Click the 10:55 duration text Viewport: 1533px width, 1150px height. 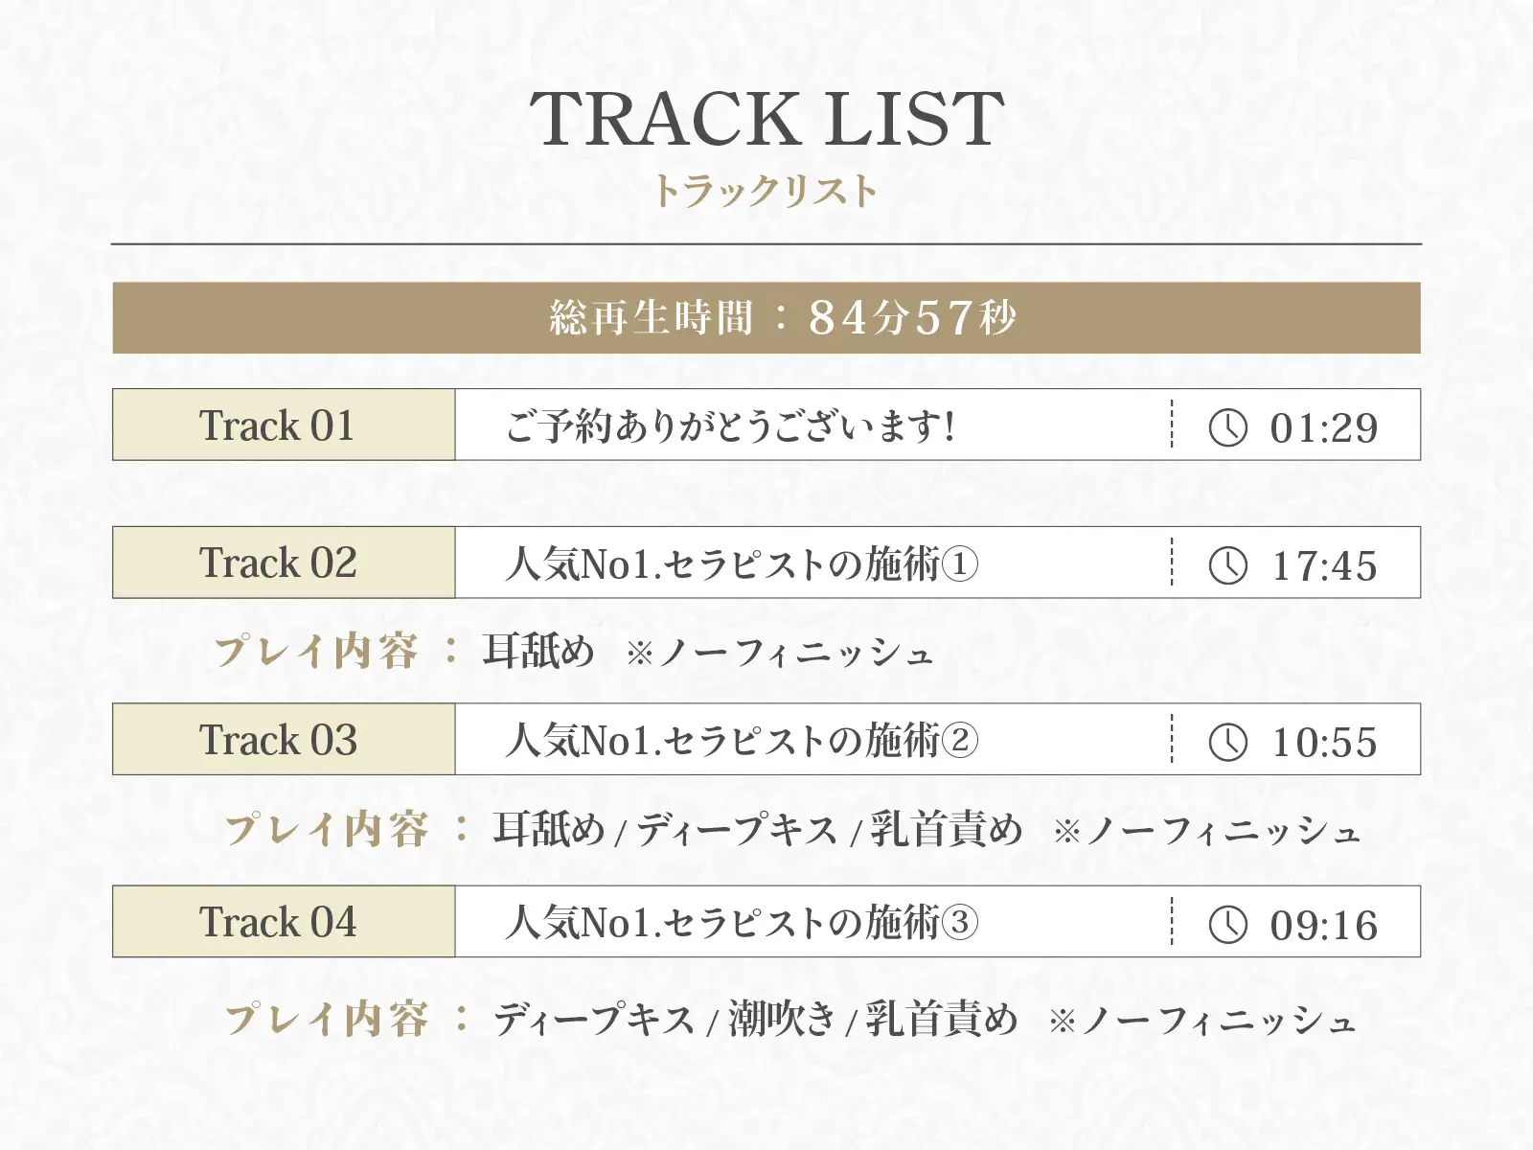coord(1324,743)
